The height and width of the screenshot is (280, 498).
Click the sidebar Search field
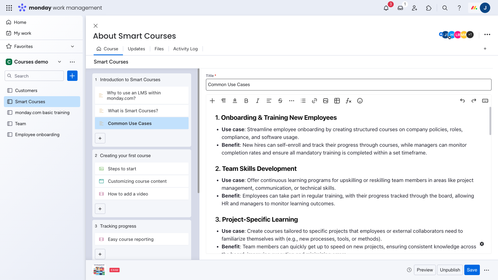point(34,76)
